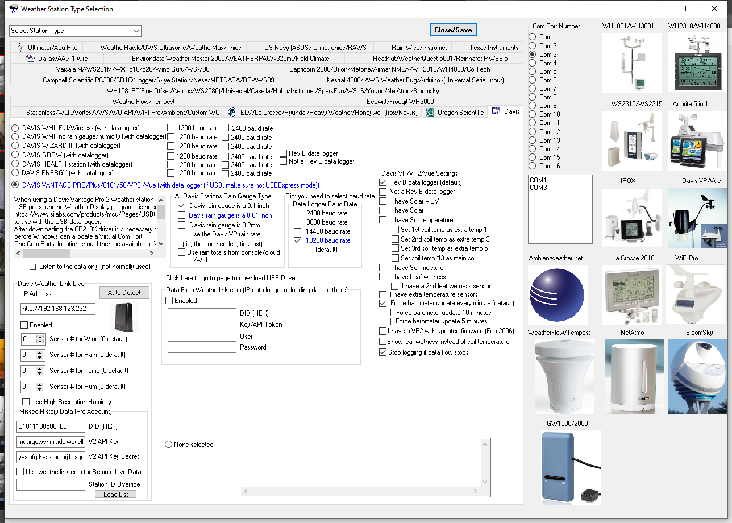Click the Ambientweather.net globe image
Image resolution: width=732 pixels, height=523 pixels.
pos(558,295)
